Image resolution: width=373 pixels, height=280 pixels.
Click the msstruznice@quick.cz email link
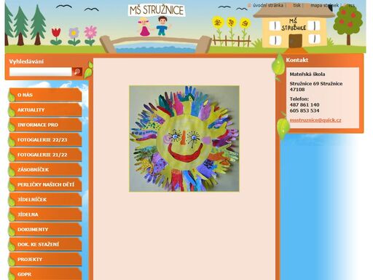point(315,120)
